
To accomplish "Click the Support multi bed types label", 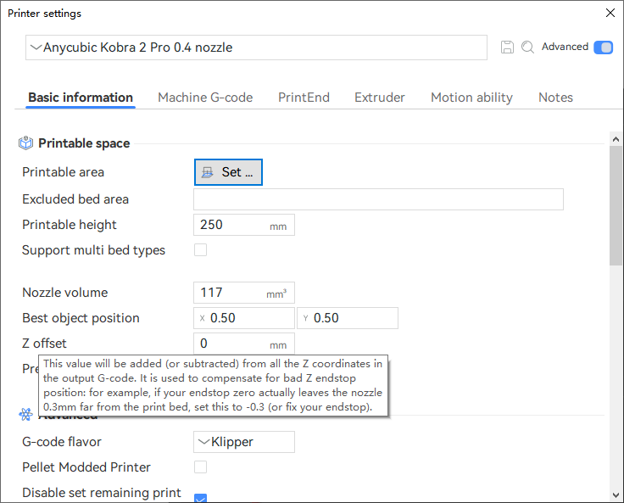I will tap(93, 250).
